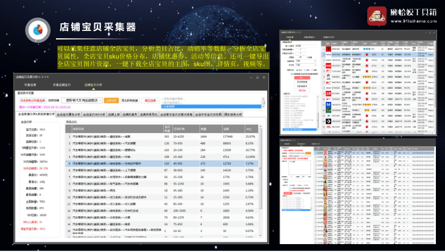Click the red 点击获取已采集店铺 button

(33, 101)
